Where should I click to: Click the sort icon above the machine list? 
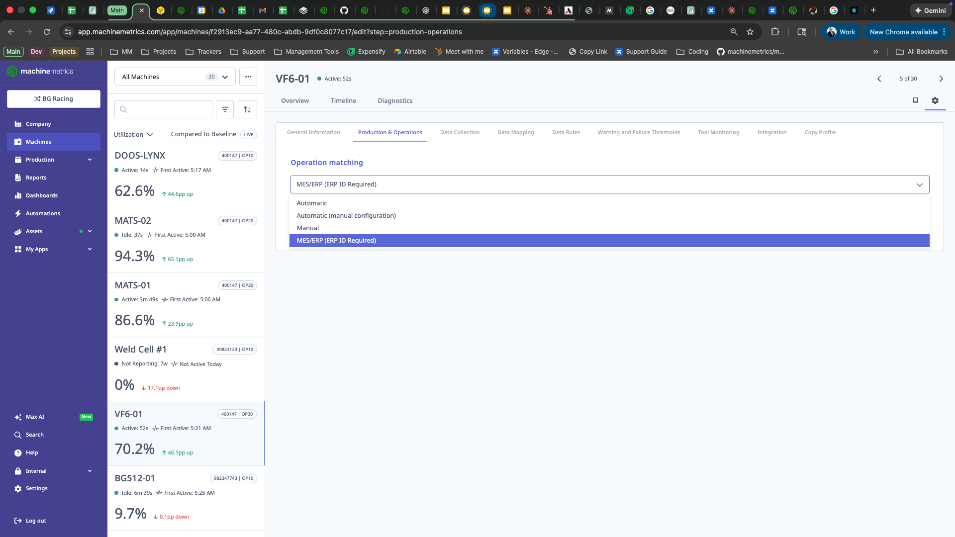click(x=247, y=109)
